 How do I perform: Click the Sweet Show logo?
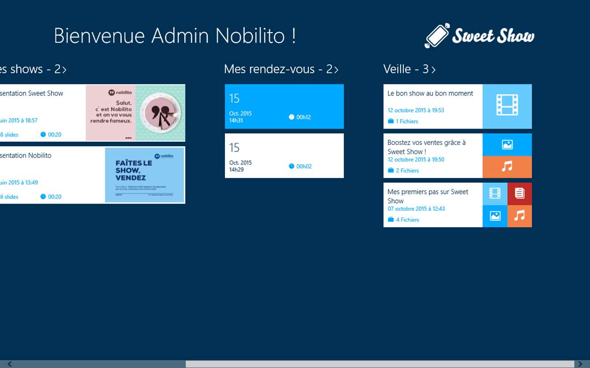(x=479, y=35)
